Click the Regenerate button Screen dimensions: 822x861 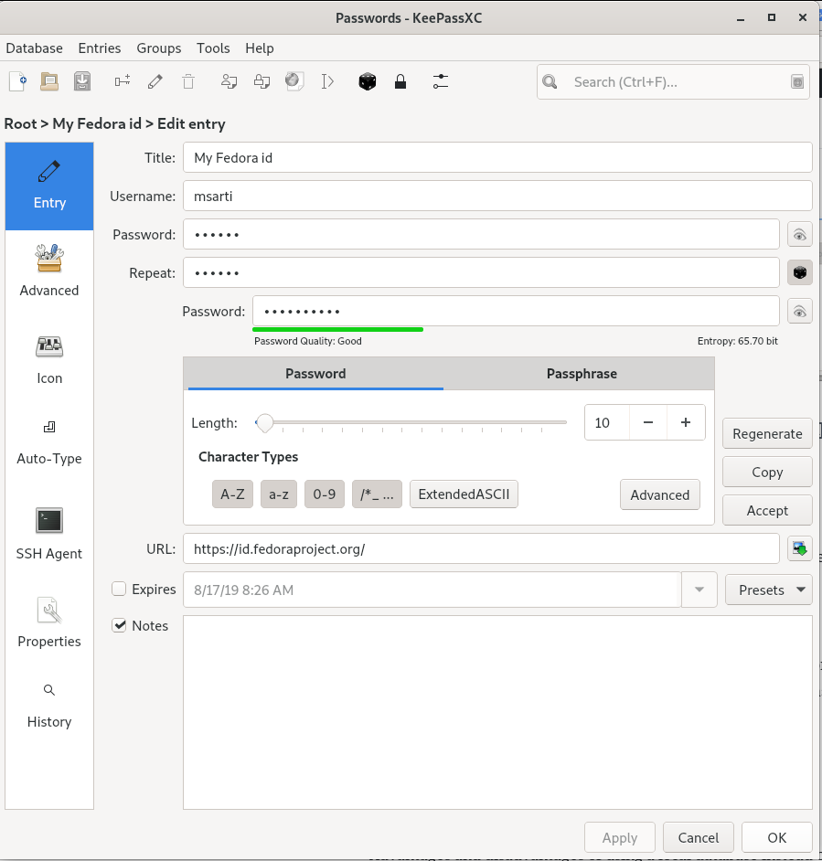click(x=767, y=434)
